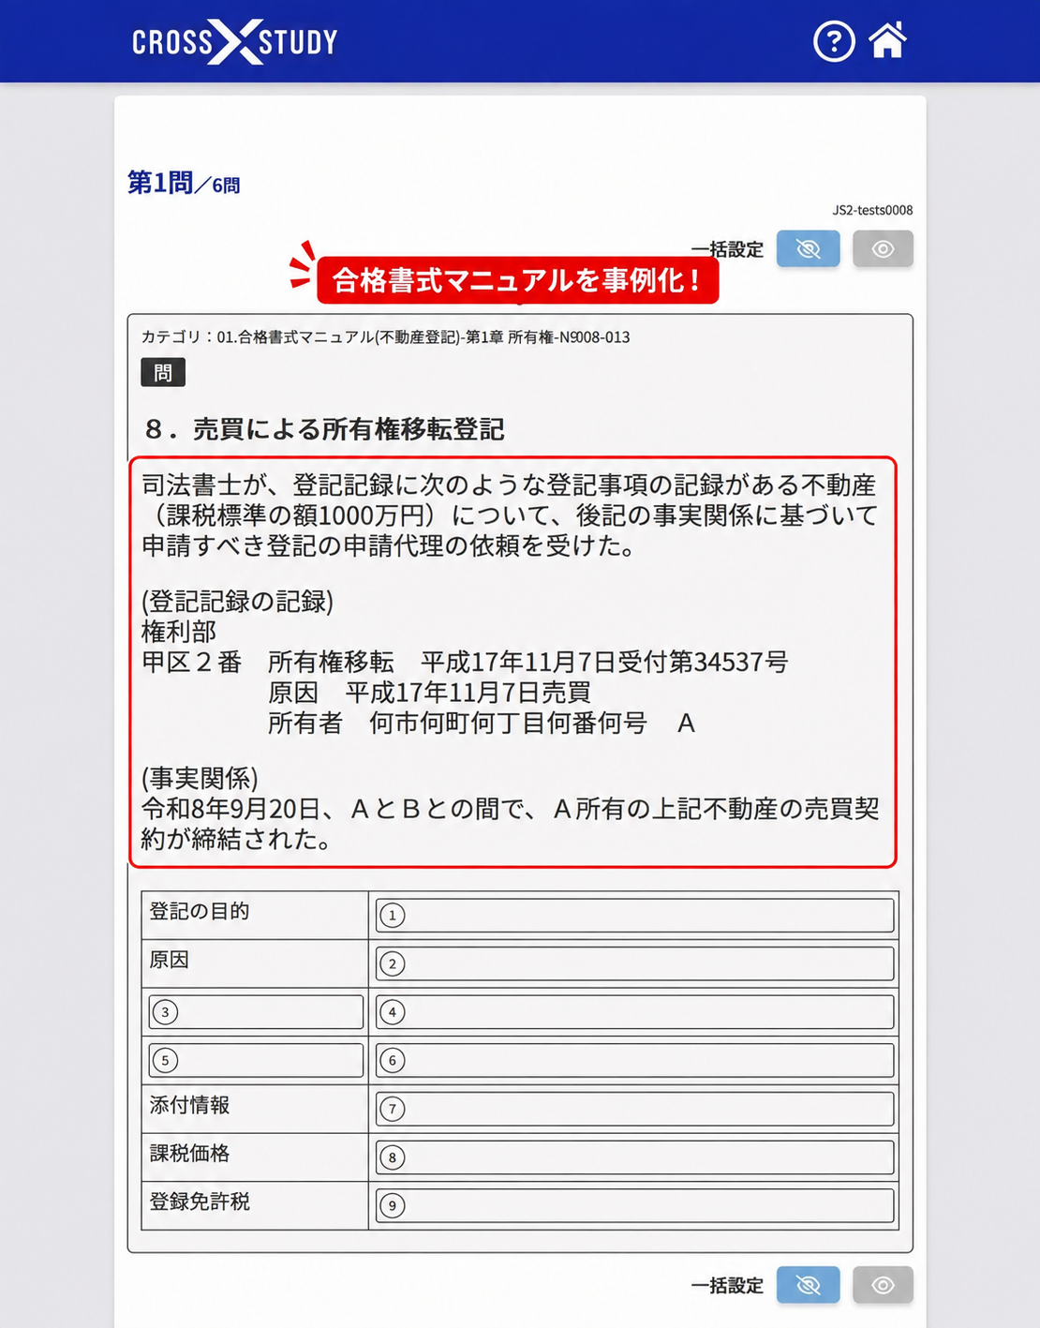Click answer field number 4
The image size is (1040, 1328).
pyautogui.click(x=634, y=1012)
